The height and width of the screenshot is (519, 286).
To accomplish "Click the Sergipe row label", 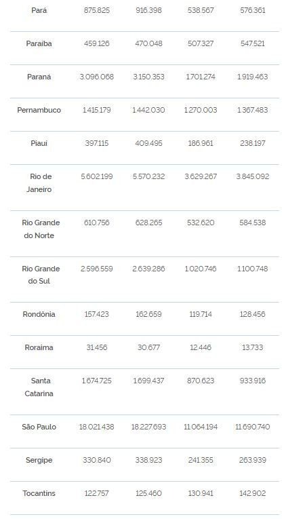I will (39, 460).
